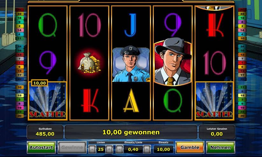Click the Guthaben balance display
Screen dimensions: 262x157
(45, 132)
